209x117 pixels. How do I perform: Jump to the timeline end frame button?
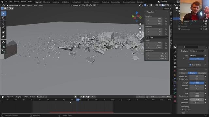tap(94, 97)
